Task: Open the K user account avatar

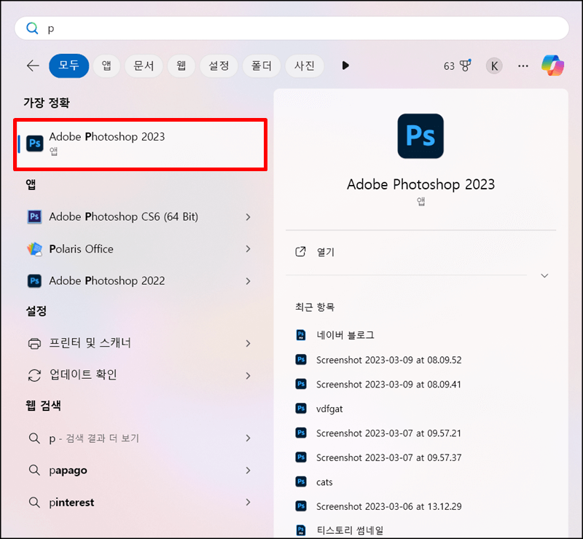Action: coord(494,66)
